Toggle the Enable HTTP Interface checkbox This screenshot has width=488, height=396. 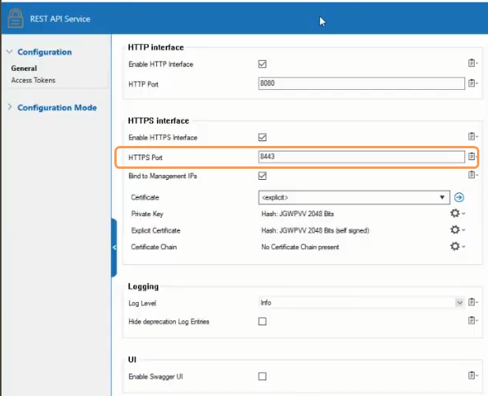263,64
